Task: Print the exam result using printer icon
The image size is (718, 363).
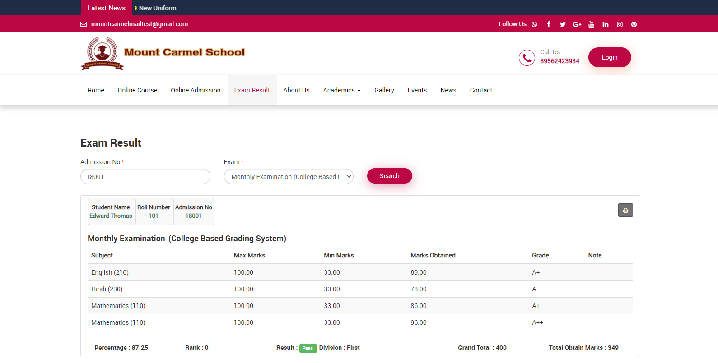Action: 625,210
